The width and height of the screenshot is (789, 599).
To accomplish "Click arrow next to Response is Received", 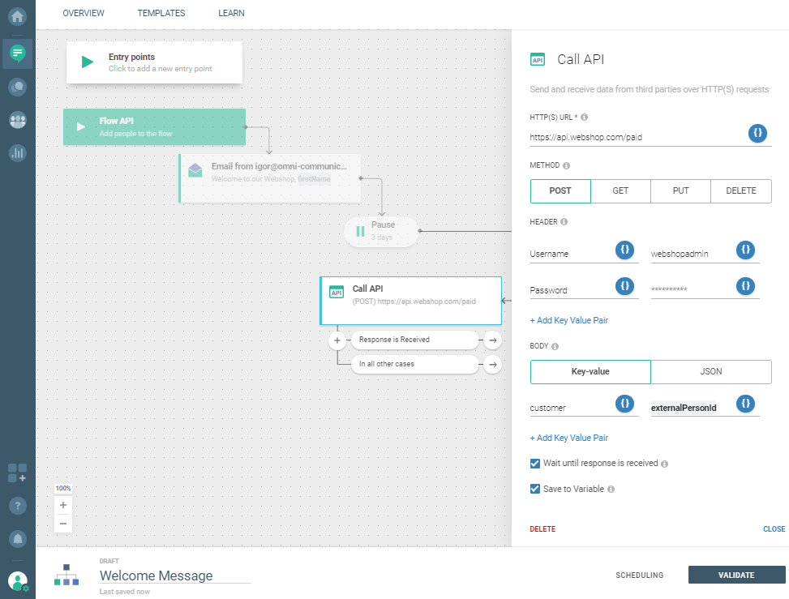I will (x=491, y=340).
